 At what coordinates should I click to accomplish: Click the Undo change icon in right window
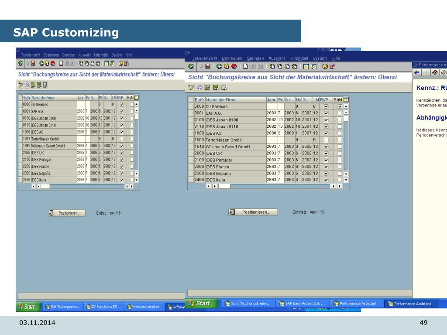coord(199,87)
